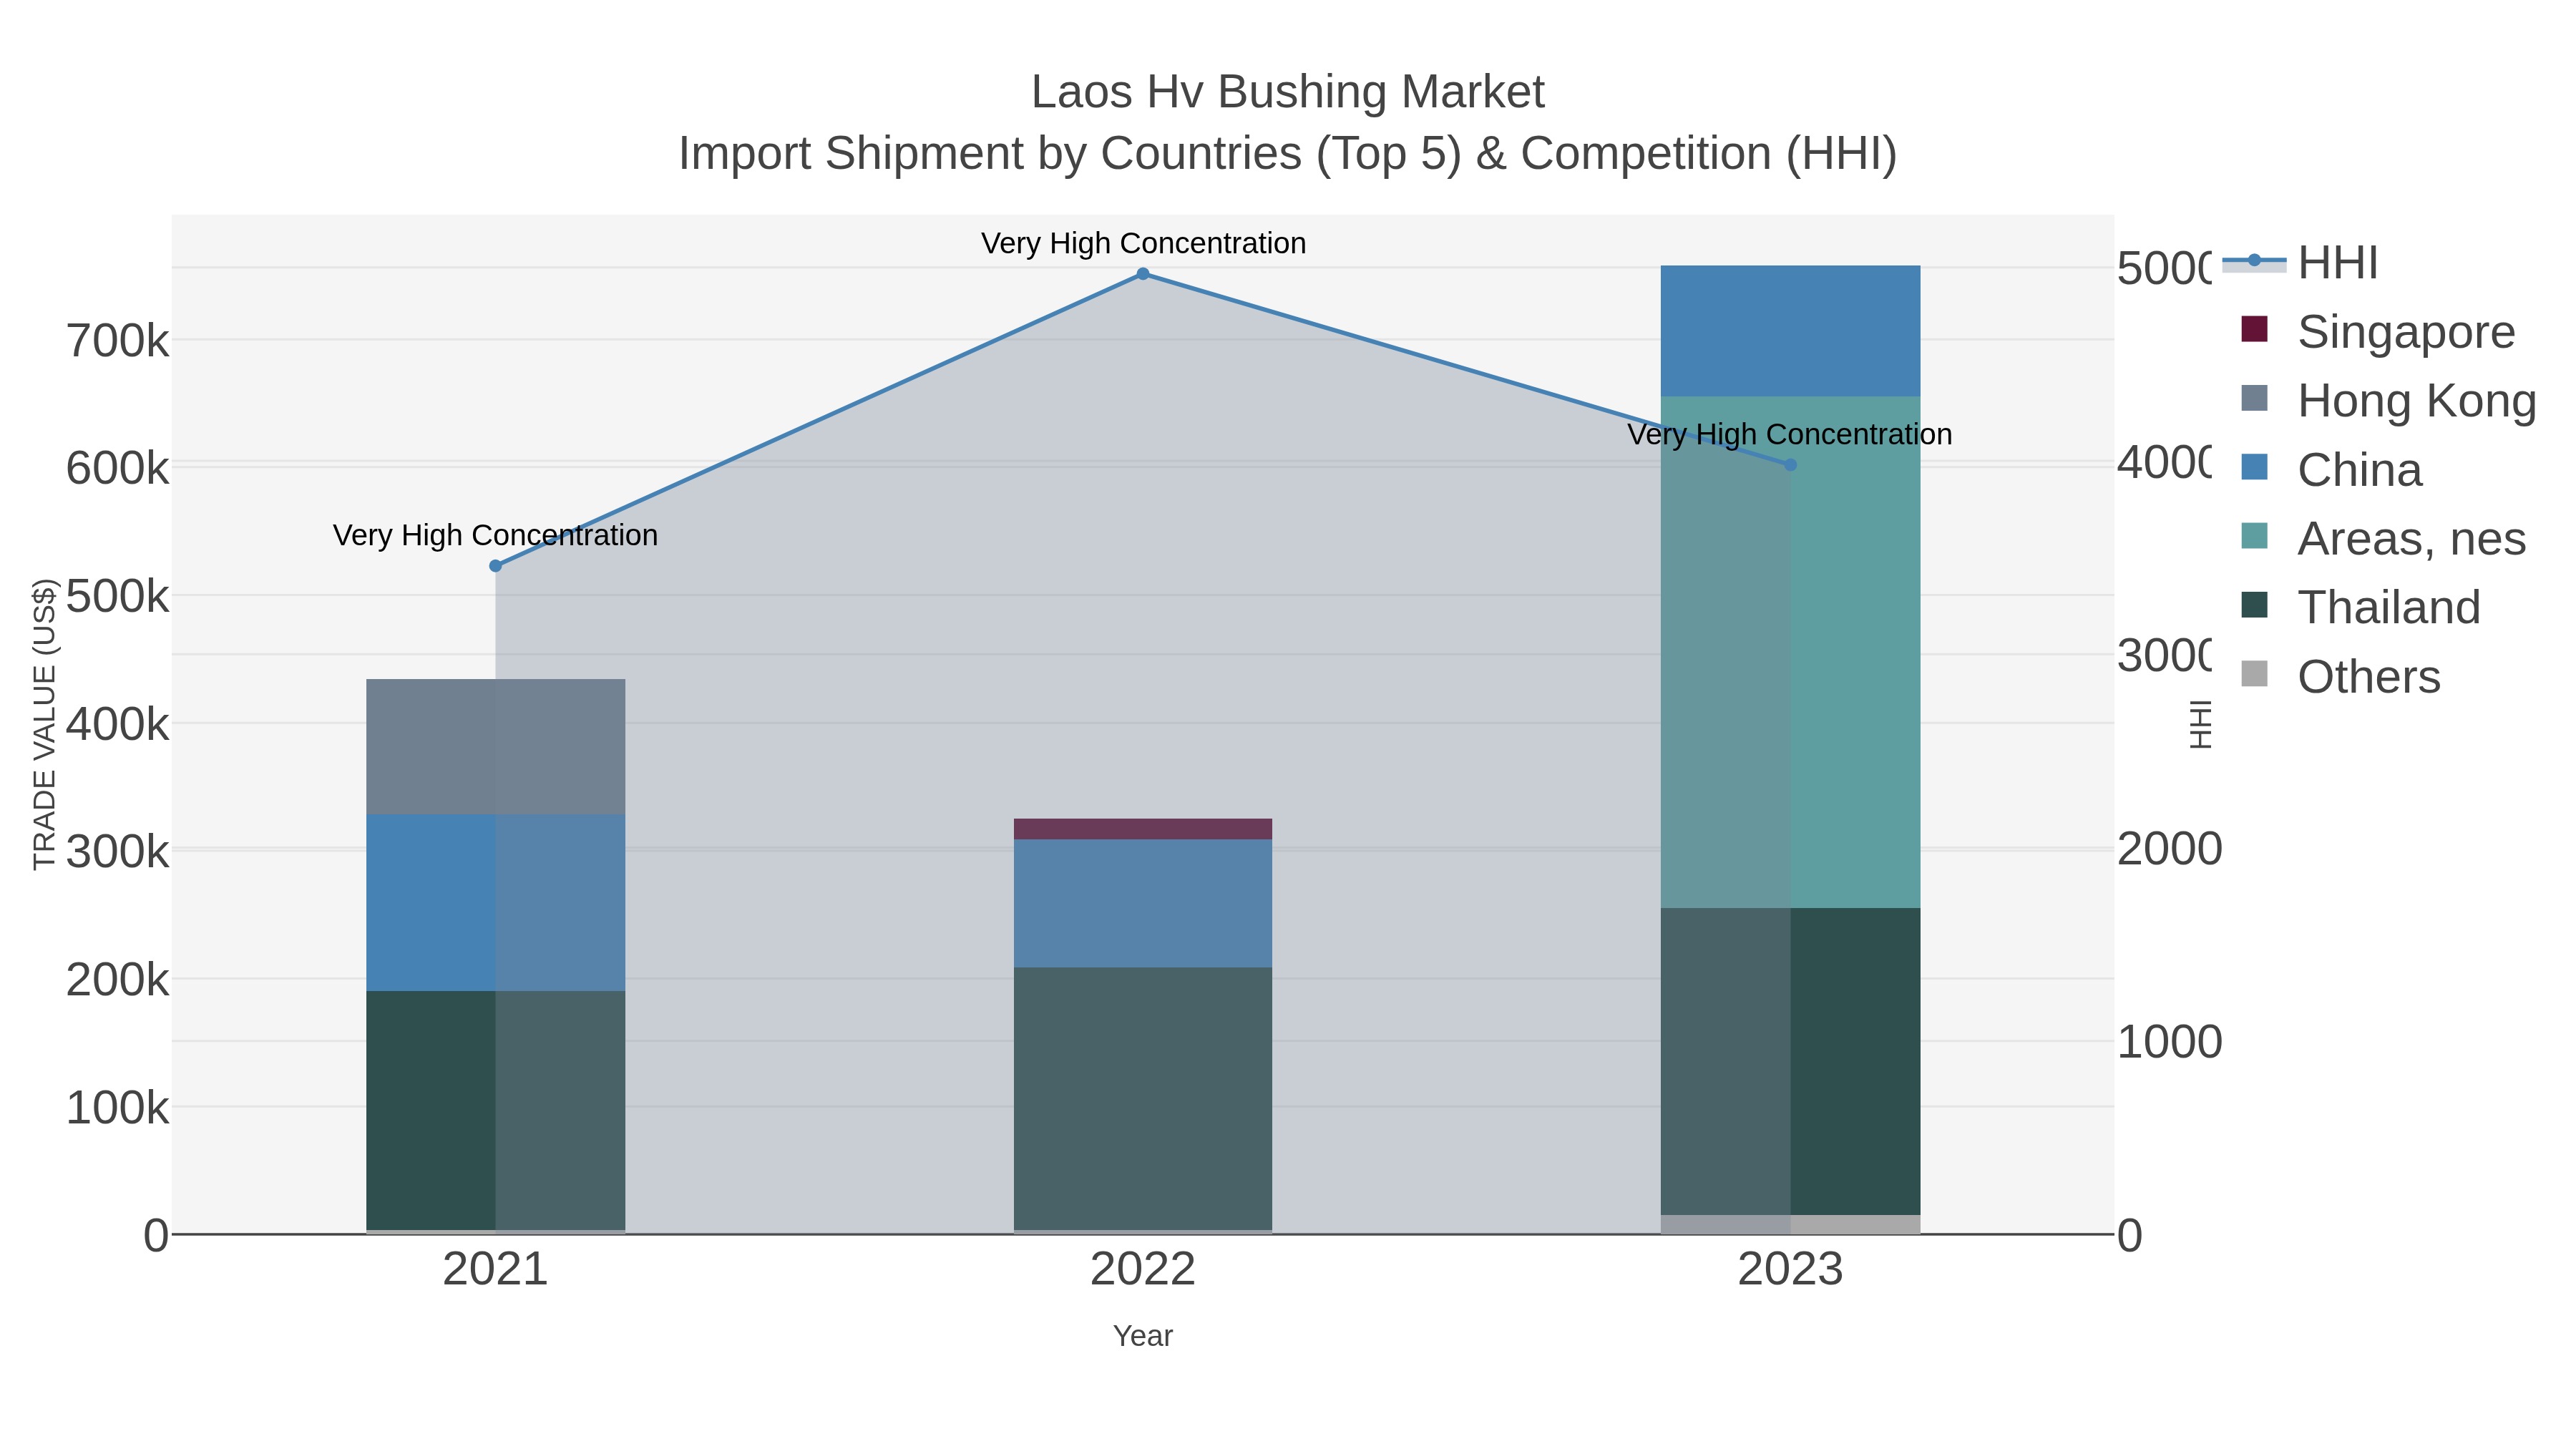The height and width of the screenshot is (1449, 2576).
Task: Click the 2023 HHI data point marker
Action: (x=1790, y=465)
